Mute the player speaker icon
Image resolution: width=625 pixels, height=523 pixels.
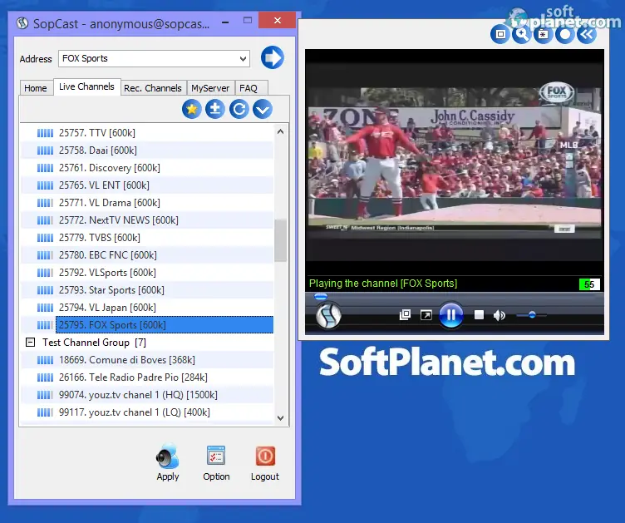(499, 315)
